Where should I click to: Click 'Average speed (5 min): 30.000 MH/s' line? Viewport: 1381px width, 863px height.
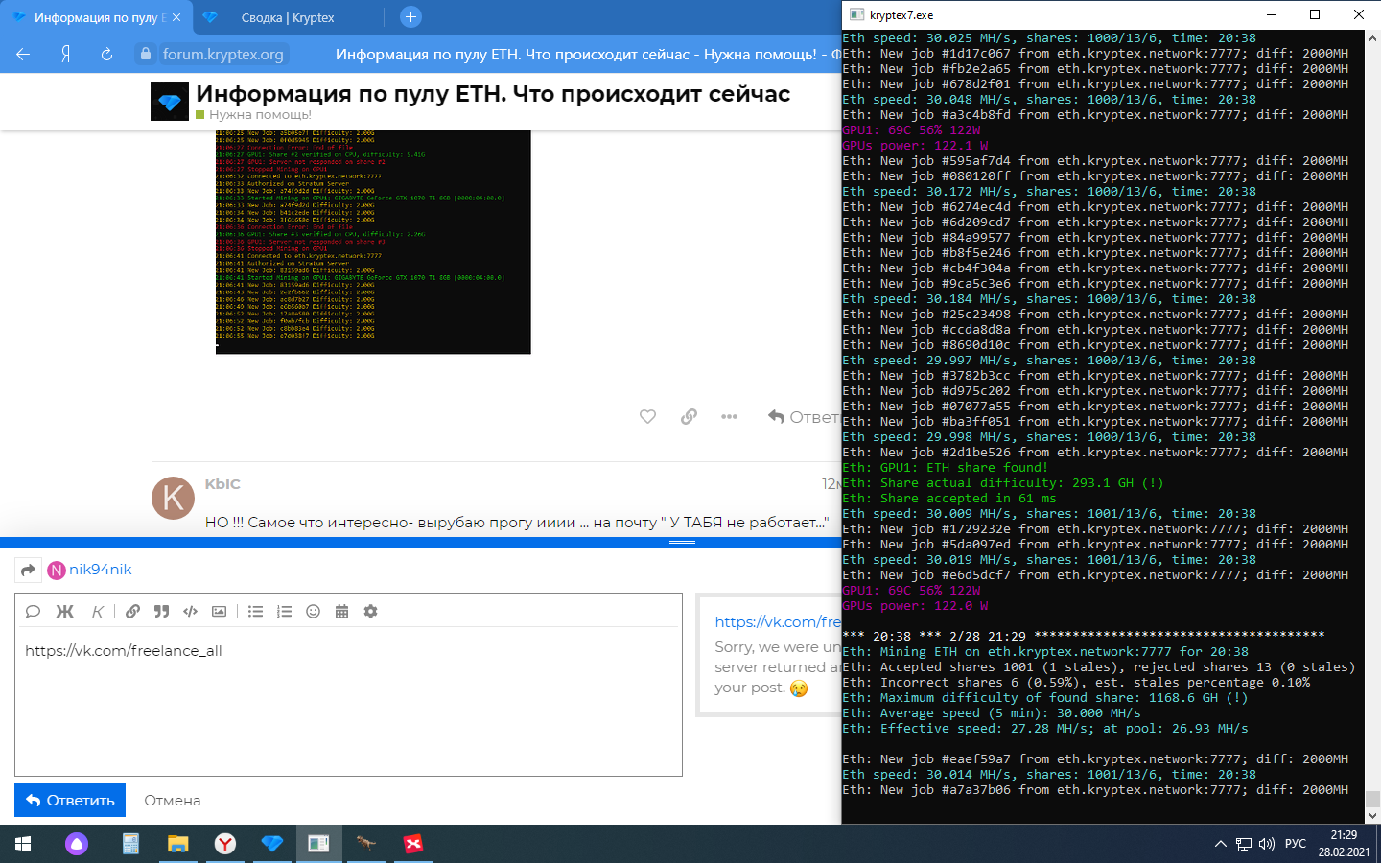pos(992,713)
